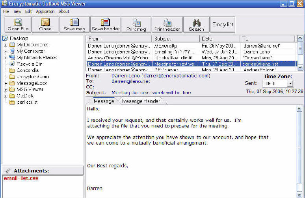Print message using Print msg button

click(136, 24)
